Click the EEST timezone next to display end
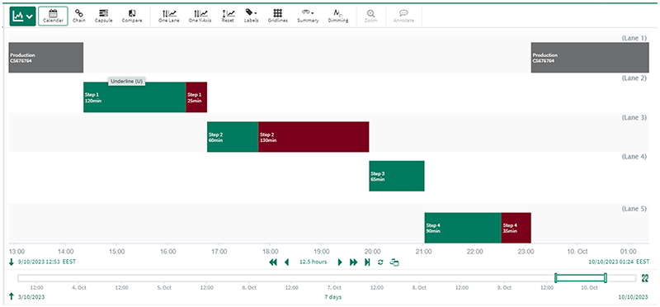660x307 pixels. 643,262
